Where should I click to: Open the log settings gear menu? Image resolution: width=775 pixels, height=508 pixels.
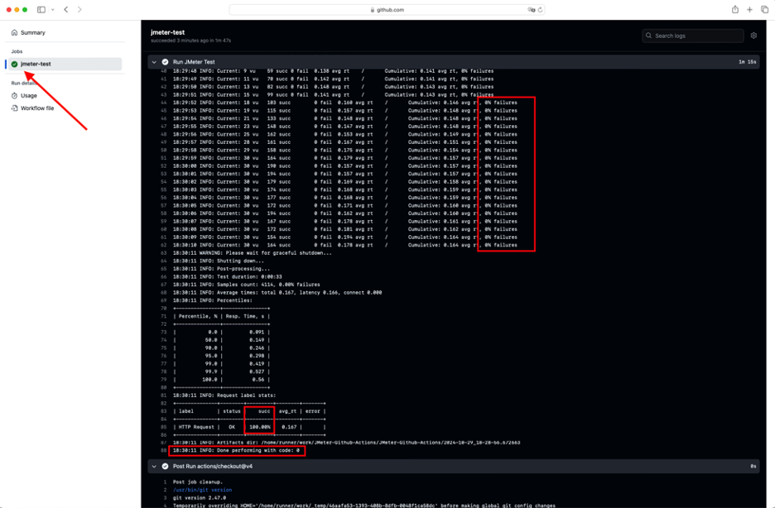pyautogui.click(x=753, y=36)
